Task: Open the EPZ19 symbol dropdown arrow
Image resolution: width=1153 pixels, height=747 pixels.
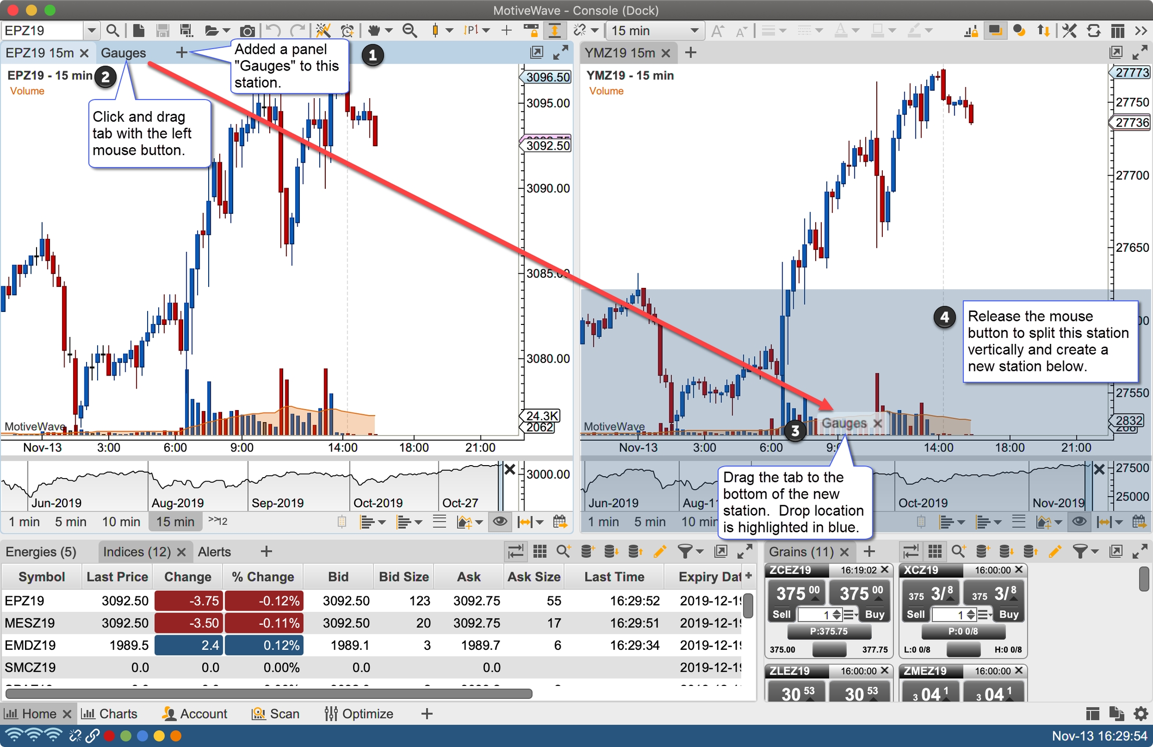Action: click(91, 31)
